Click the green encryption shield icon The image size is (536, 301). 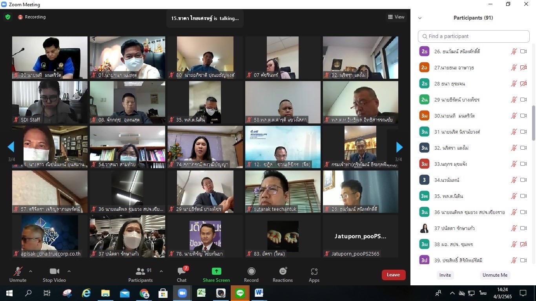(x=8, y=17)
